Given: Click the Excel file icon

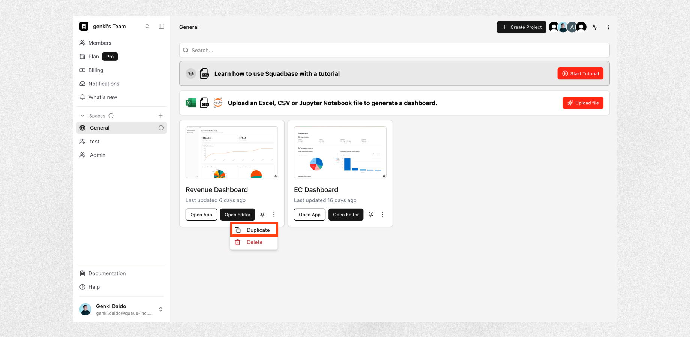Looking at the screenshot, I should [x=191, y=103].
